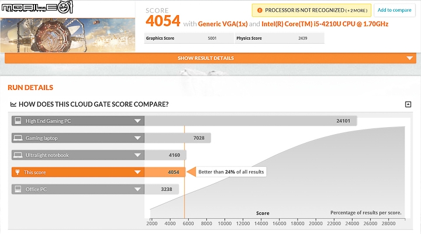
Task: Click the Generic VGA(1x) link
Action: pos(223,24)
